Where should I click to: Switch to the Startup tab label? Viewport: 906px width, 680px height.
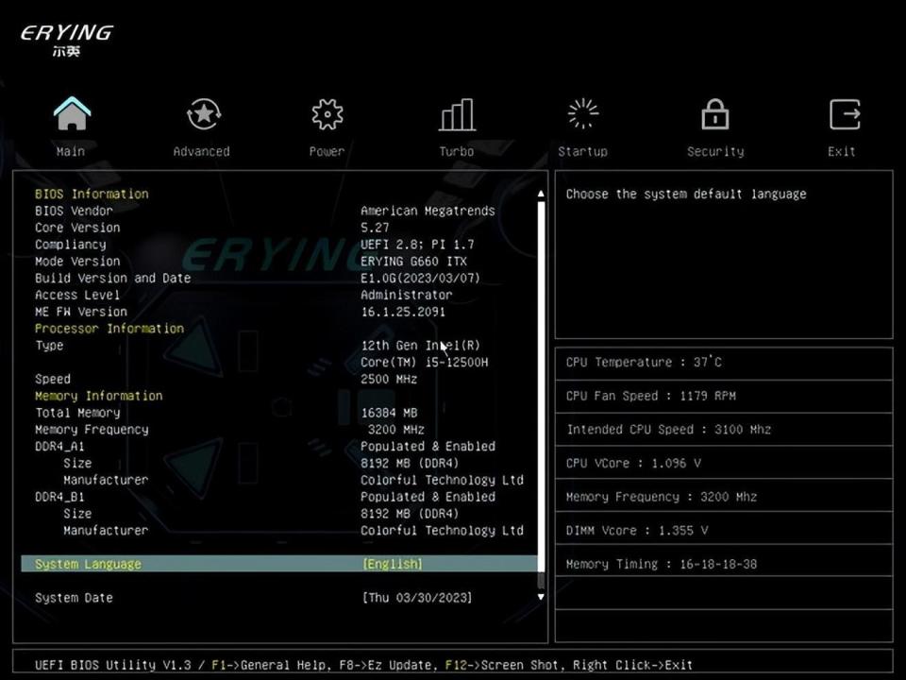tap(582, 151)
